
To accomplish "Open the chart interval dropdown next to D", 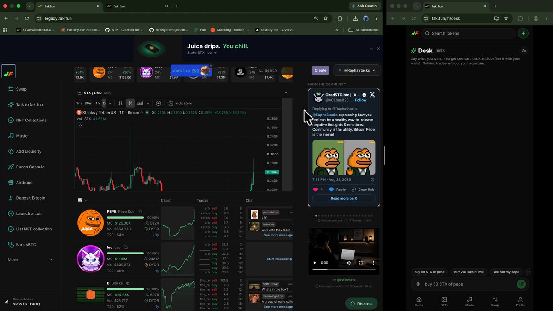I will click(x=110, y=104).
